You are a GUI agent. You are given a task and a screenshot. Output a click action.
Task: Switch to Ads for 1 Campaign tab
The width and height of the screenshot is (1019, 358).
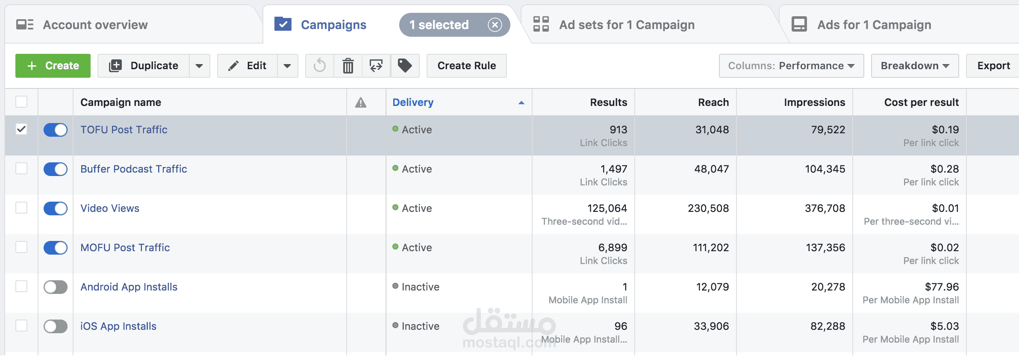point(874,25)
